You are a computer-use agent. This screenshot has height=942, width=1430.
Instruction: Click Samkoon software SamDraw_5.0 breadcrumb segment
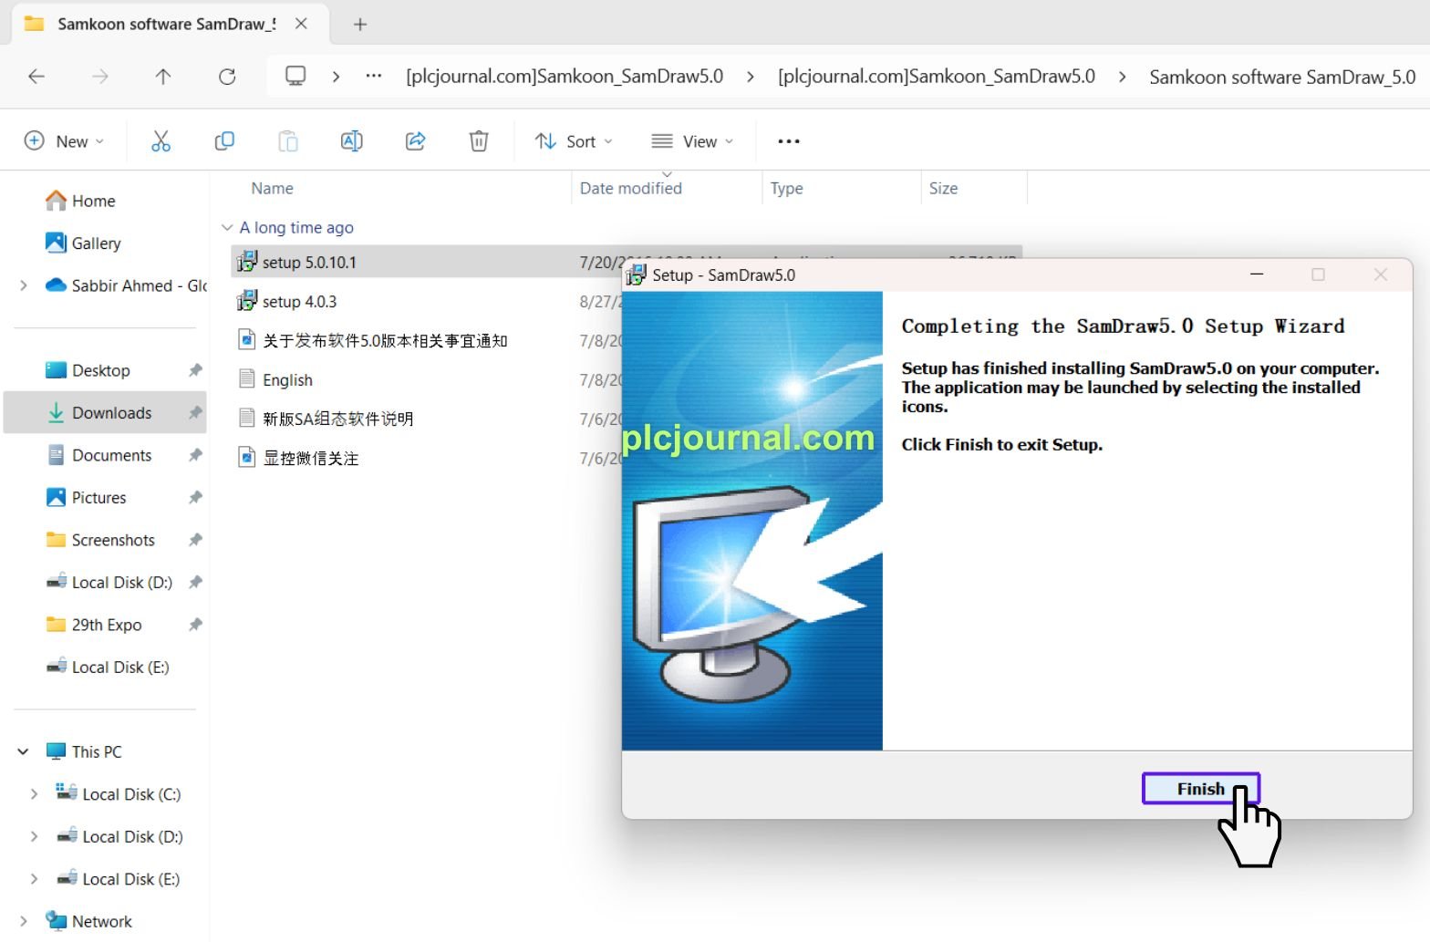click(1282, 77)
